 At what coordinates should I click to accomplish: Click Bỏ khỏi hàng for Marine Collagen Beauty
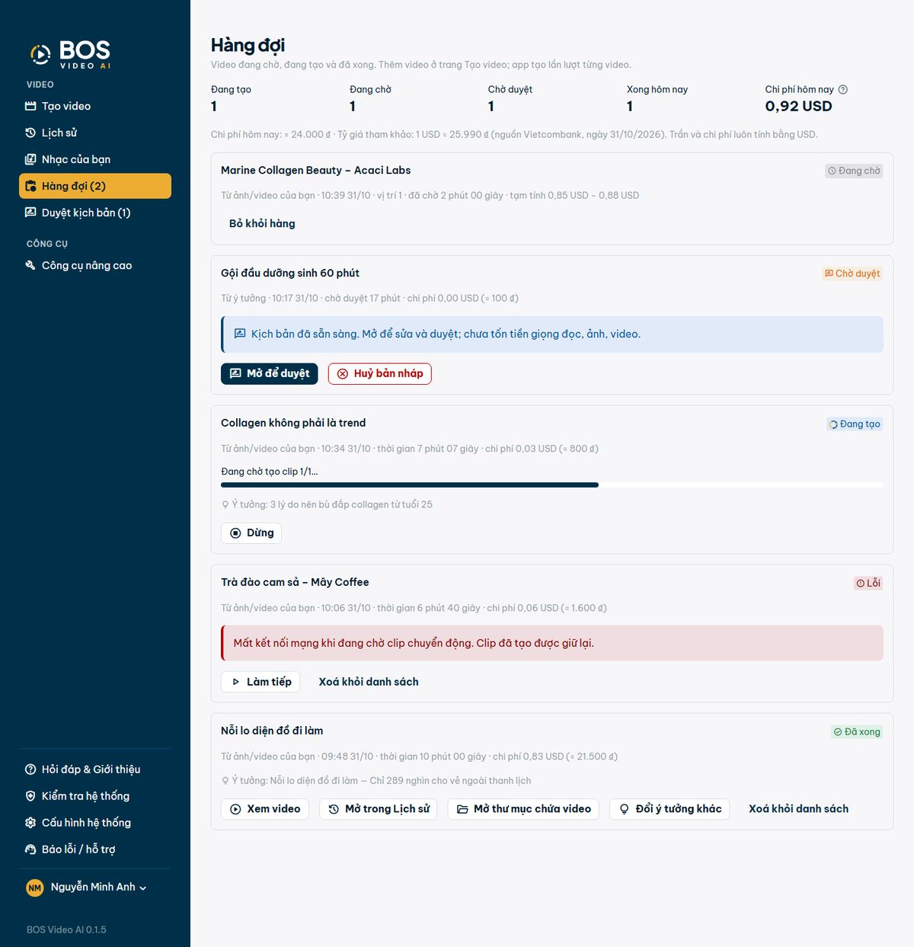(x=262, y=223)
